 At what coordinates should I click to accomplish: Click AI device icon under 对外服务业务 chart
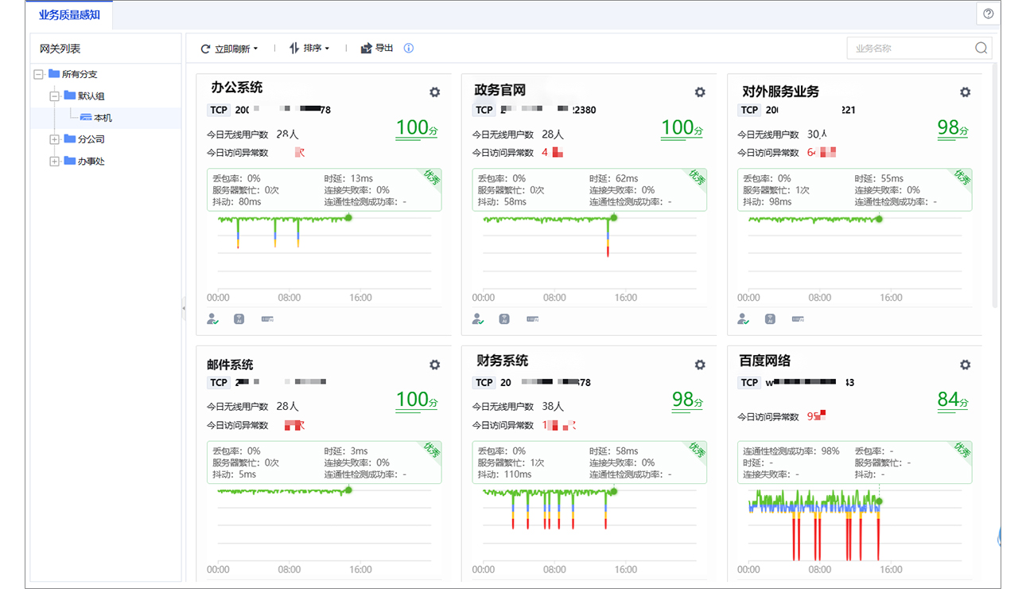coord(798,319)
